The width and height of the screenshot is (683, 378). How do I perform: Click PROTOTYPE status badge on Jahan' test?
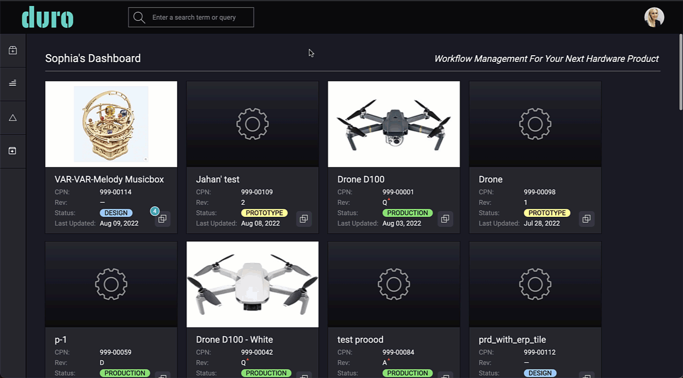(x=264, y=213)
